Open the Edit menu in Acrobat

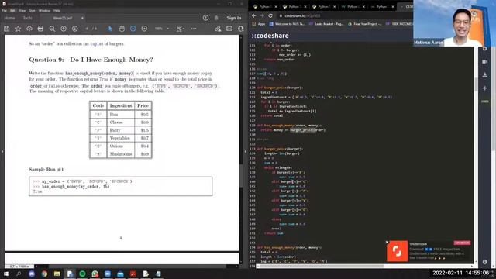coord(12,10)
